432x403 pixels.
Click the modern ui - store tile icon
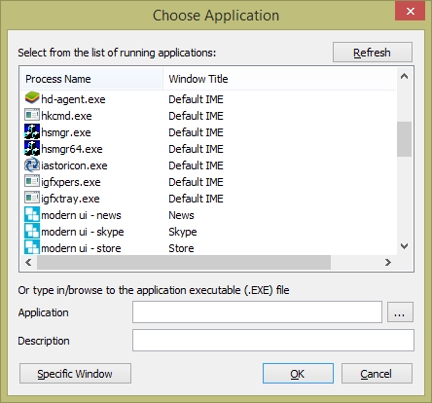(32, 247)
